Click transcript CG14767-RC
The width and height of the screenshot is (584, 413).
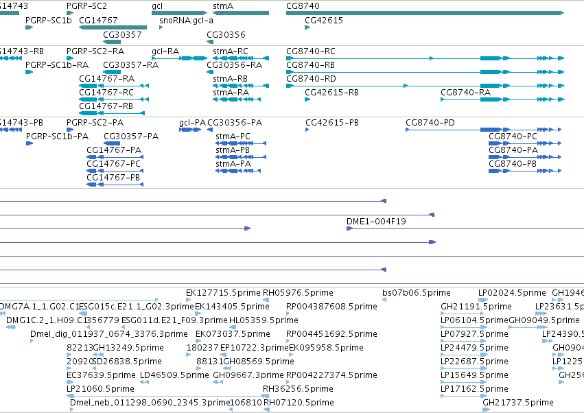114,99
